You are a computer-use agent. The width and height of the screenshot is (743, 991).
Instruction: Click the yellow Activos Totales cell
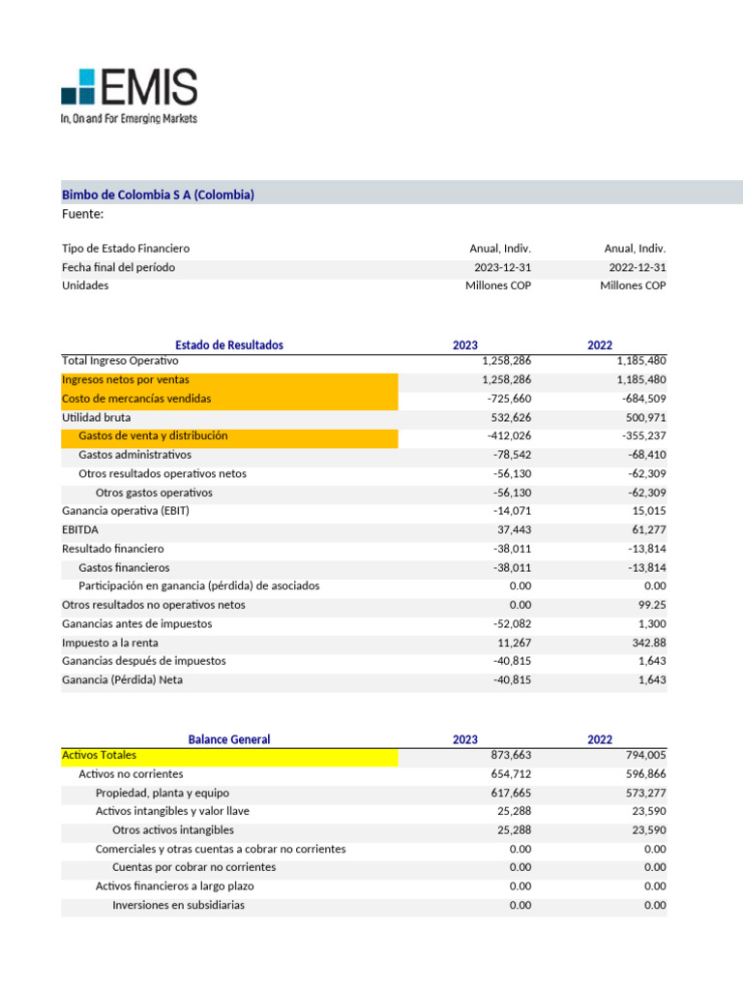[229, 755]
